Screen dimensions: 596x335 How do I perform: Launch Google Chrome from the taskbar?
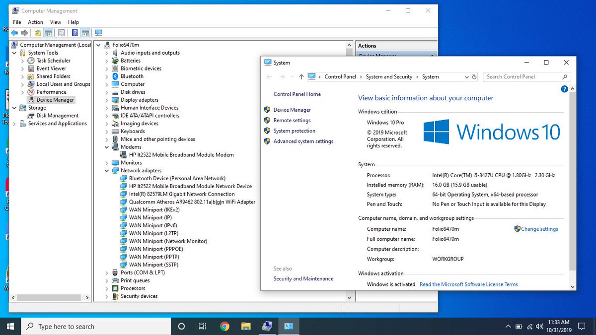point(224,326)
